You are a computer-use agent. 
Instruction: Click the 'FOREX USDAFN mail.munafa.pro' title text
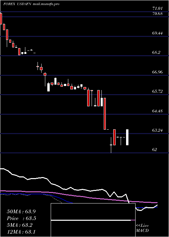[31, 4]
